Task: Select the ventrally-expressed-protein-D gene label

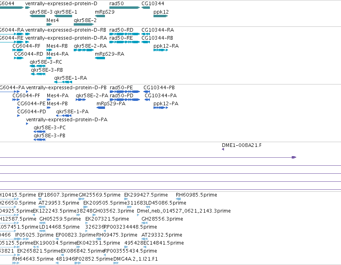Action: (61, 4)
